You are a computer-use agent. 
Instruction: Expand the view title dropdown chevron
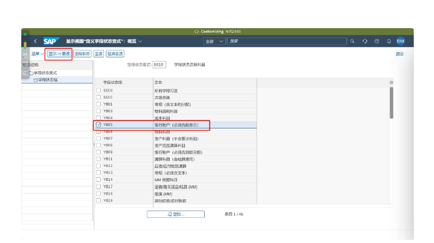pos(140,41)
